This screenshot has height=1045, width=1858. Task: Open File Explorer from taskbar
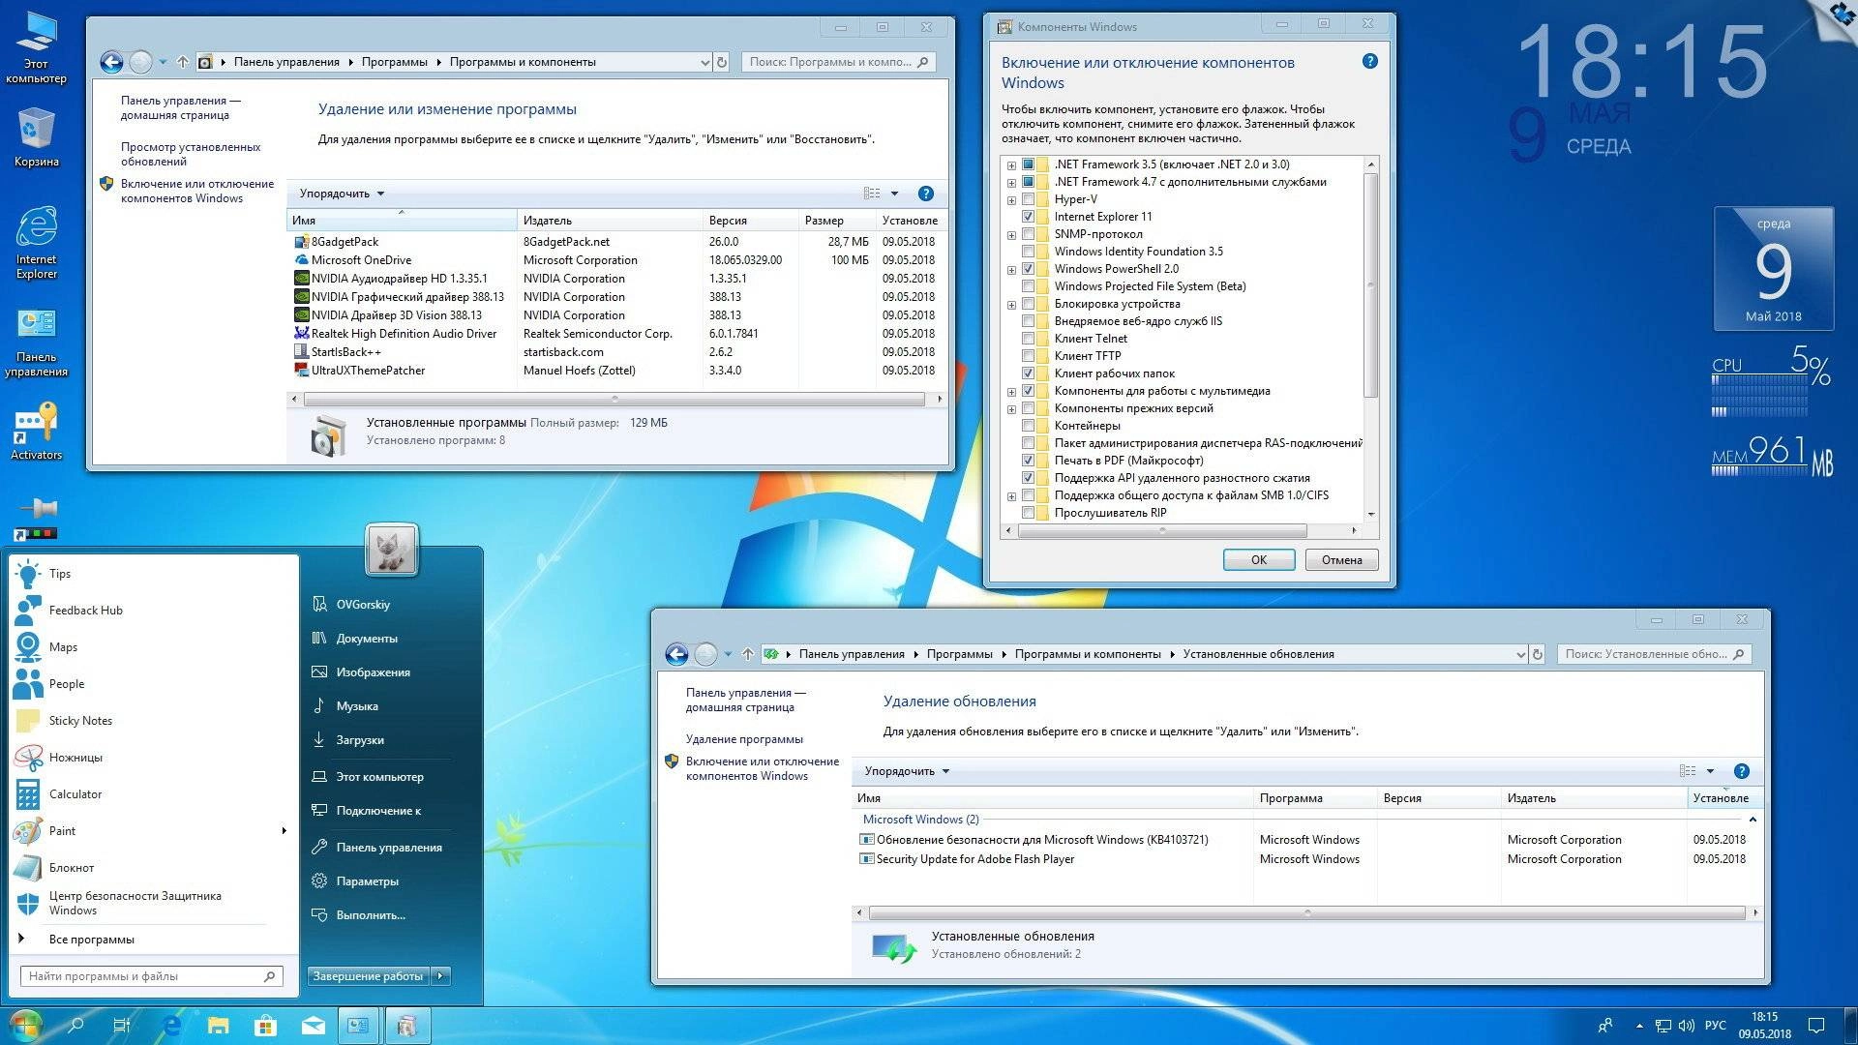(x=219, y=1026)
